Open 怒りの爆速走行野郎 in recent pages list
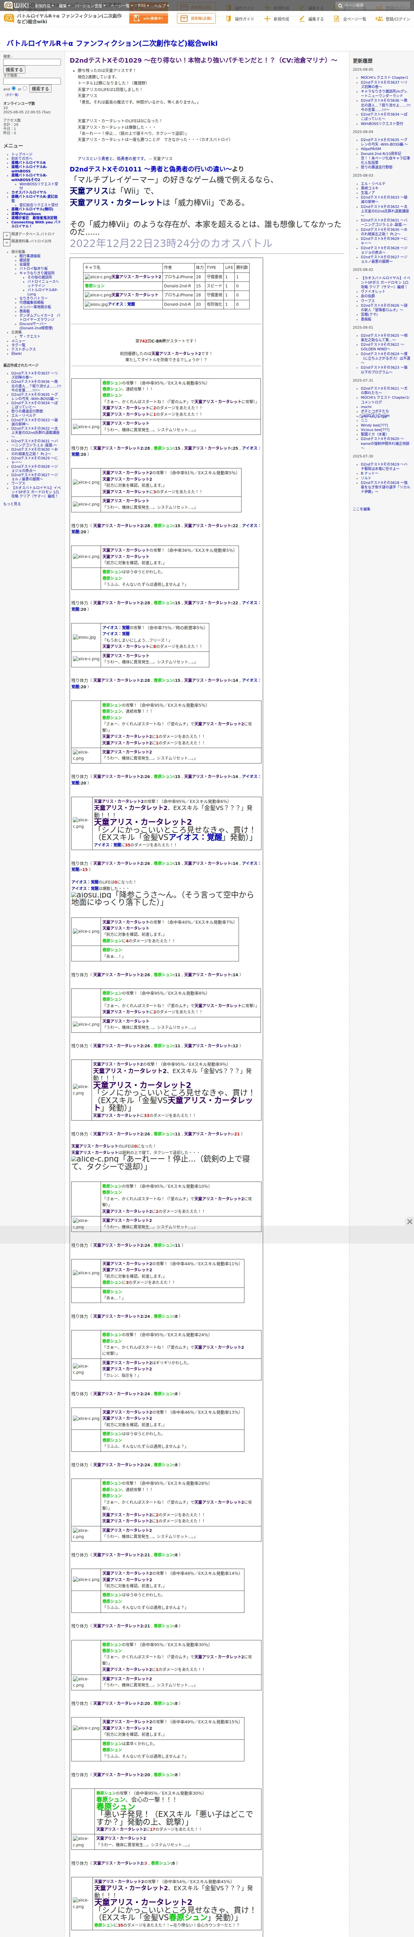 coord(27,411)
